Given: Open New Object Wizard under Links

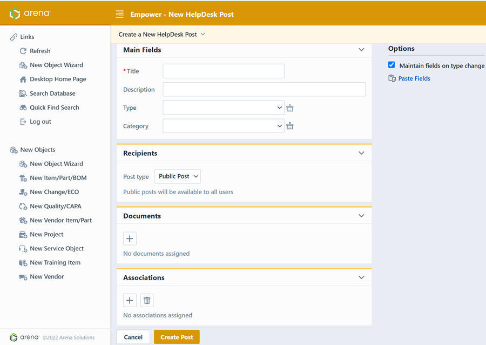Looking at the screenshot, I should (x=56, y=65).
